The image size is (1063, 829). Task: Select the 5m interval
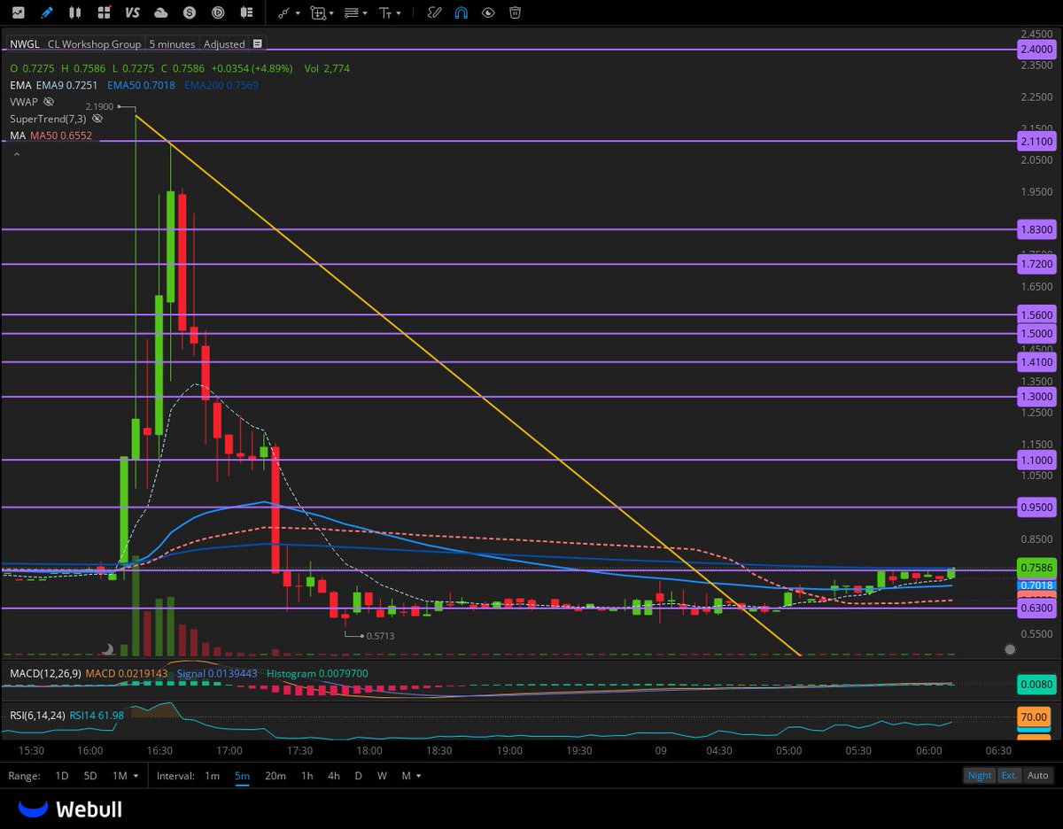(242, 776)
